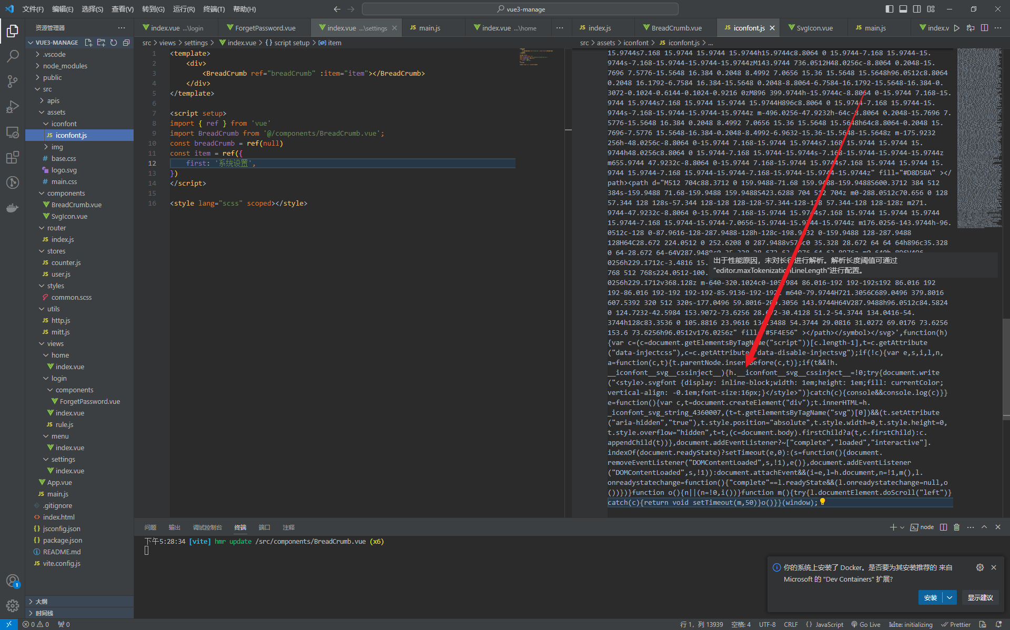Switch to the ForgetPassword.vue tab
The height and width of the screenshot is (630, 1010).
click(x=265, y=28)
